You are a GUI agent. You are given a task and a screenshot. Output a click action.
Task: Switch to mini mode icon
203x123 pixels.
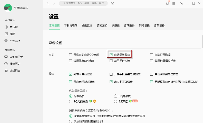(x=181, y=3)
